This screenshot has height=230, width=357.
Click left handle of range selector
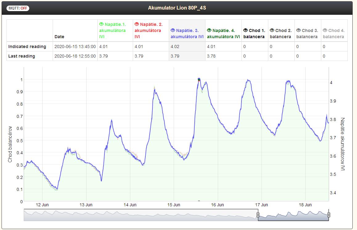(x=258, y=215)
